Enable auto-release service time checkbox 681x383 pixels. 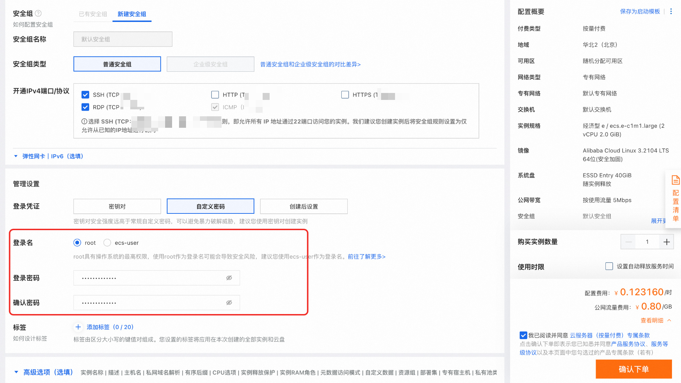point(609,266)
